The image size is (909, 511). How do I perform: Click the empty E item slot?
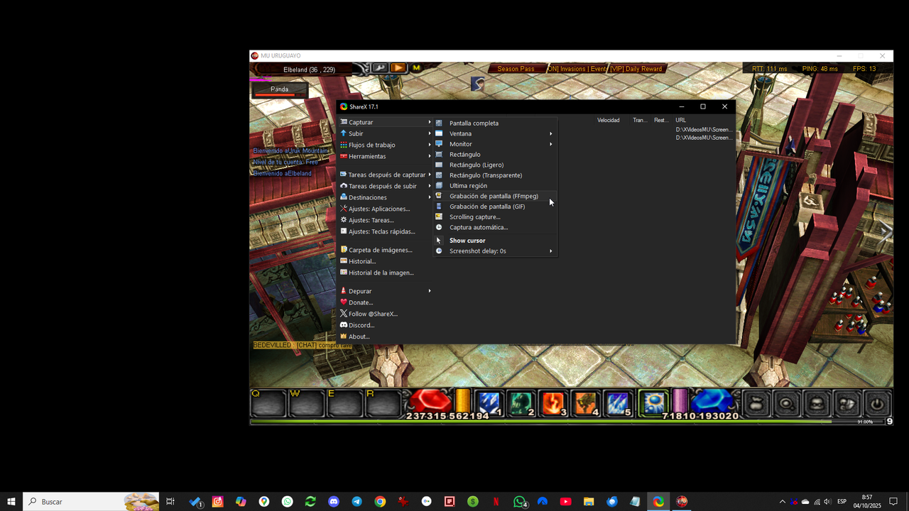345,404
